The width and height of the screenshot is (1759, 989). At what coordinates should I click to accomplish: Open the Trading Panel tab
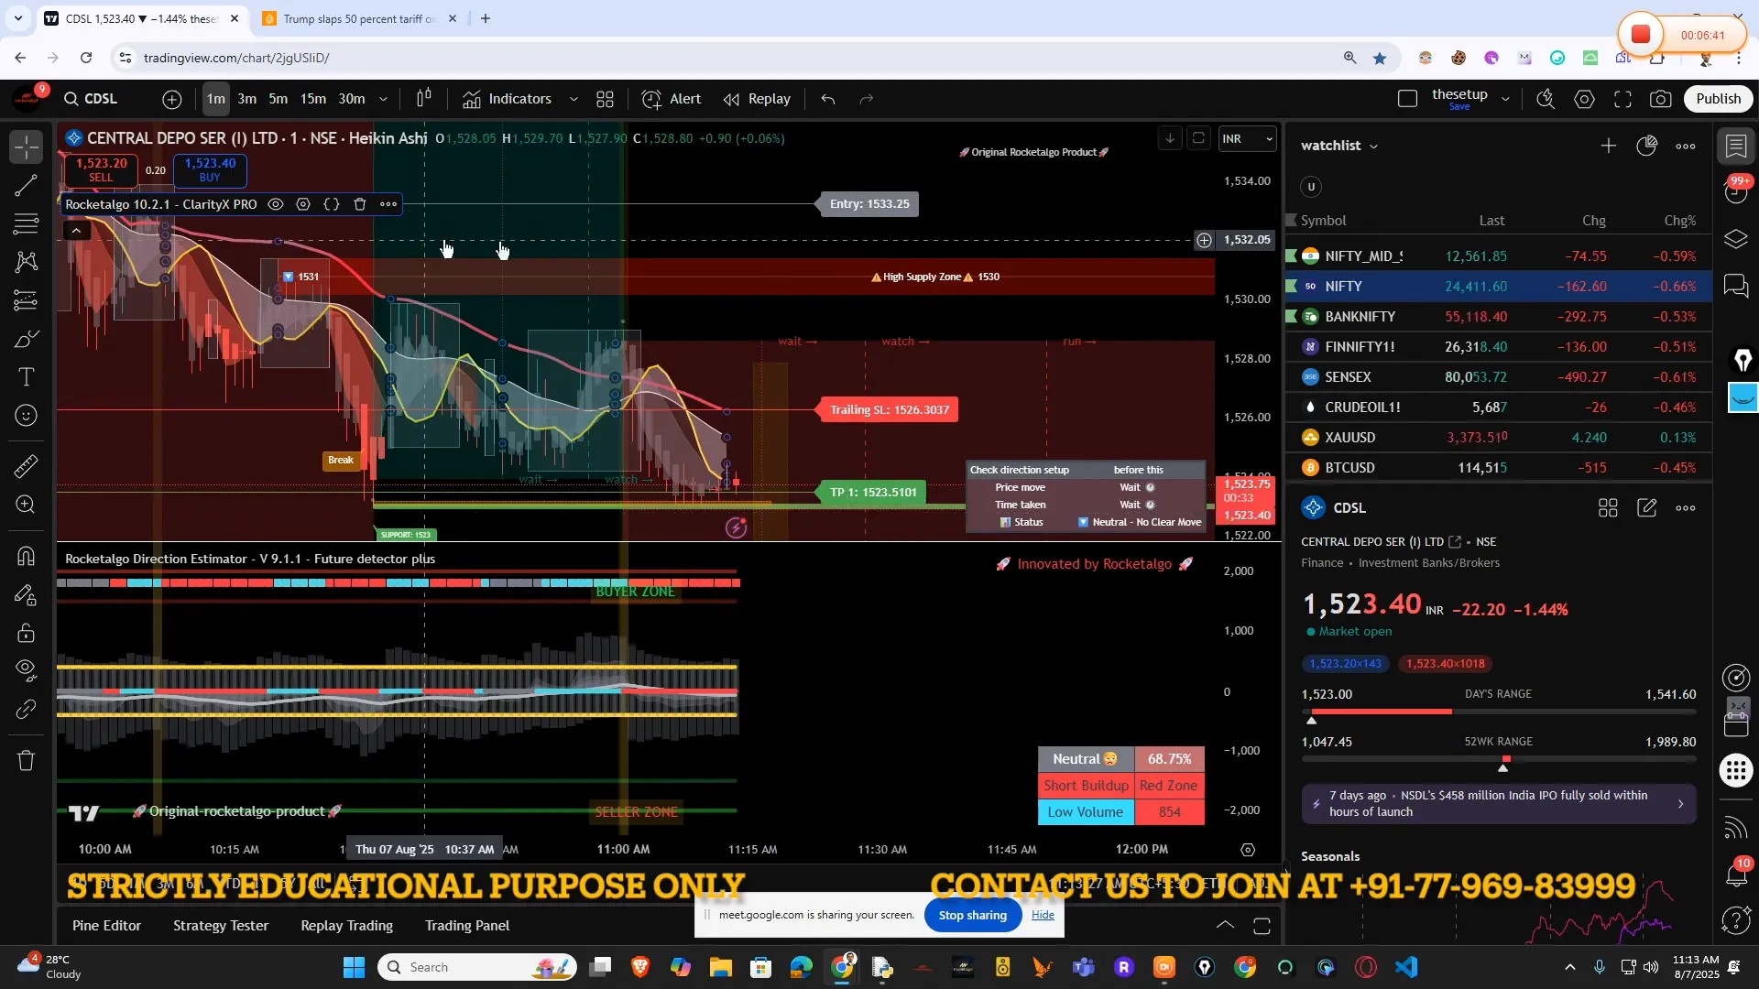[467, 926]
